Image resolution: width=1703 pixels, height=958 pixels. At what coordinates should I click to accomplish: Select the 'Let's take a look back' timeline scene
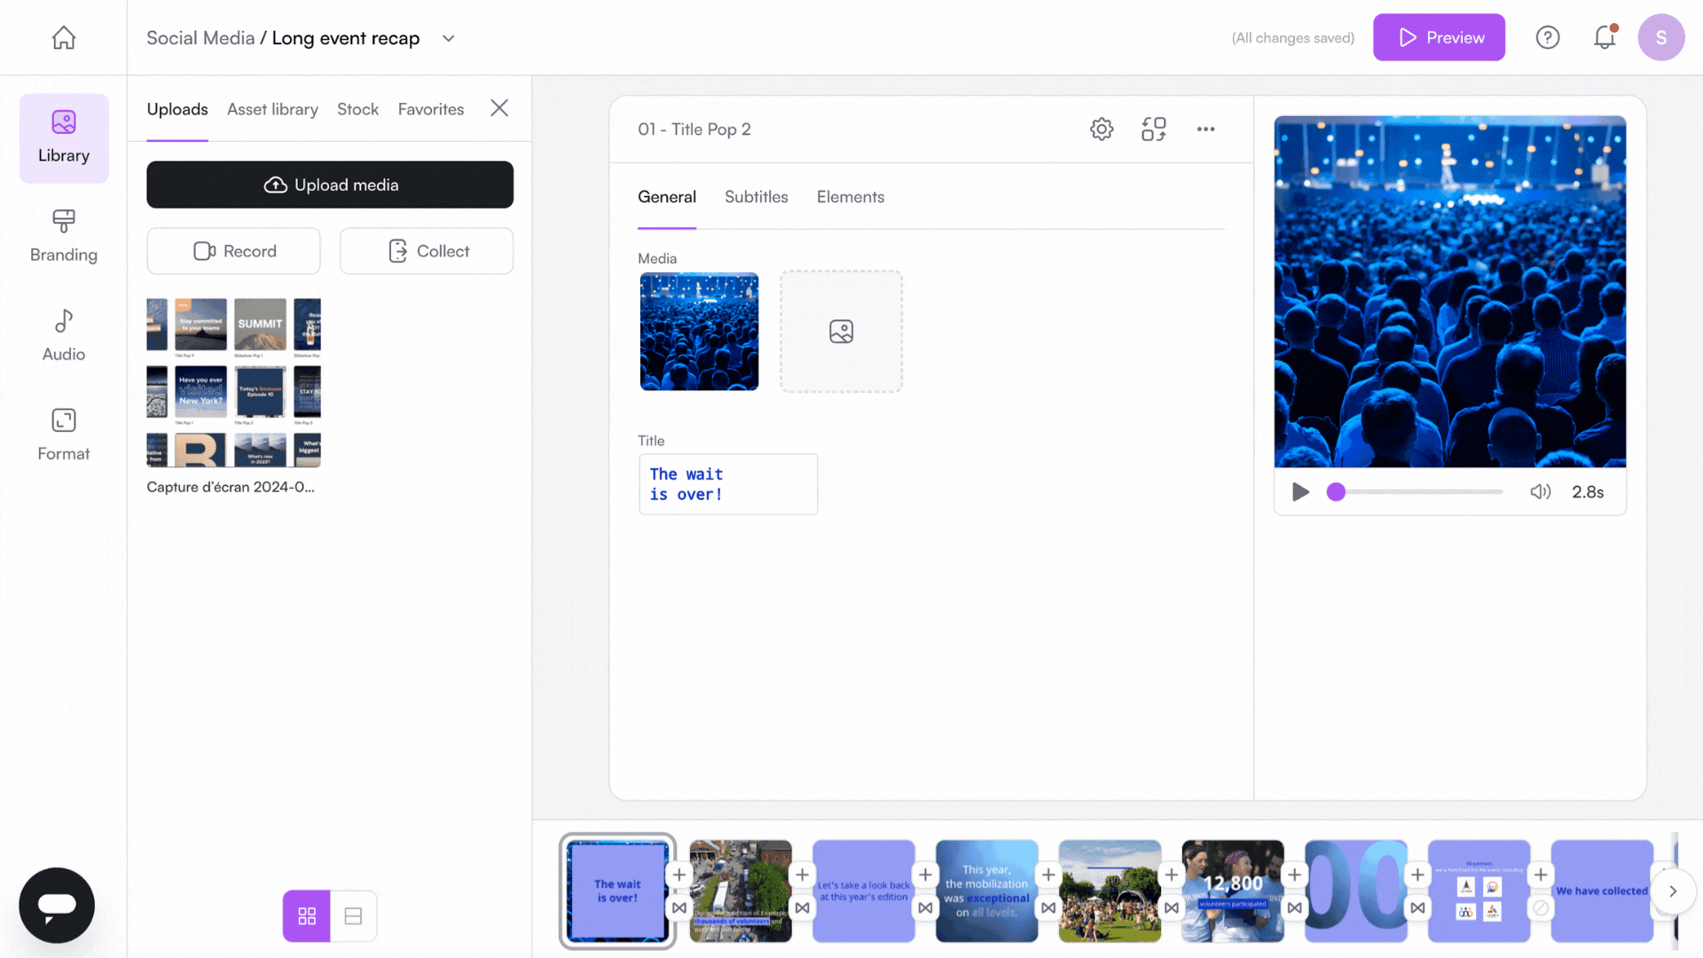coord(864,891)
